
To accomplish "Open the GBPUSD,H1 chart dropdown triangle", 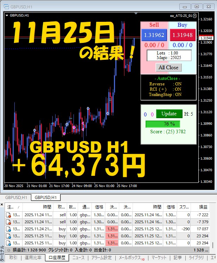I will click(x=7, y=15).
